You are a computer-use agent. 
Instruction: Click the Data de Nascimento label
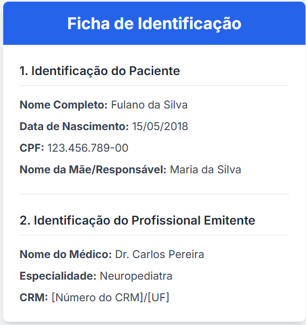(x=74, y=126)
